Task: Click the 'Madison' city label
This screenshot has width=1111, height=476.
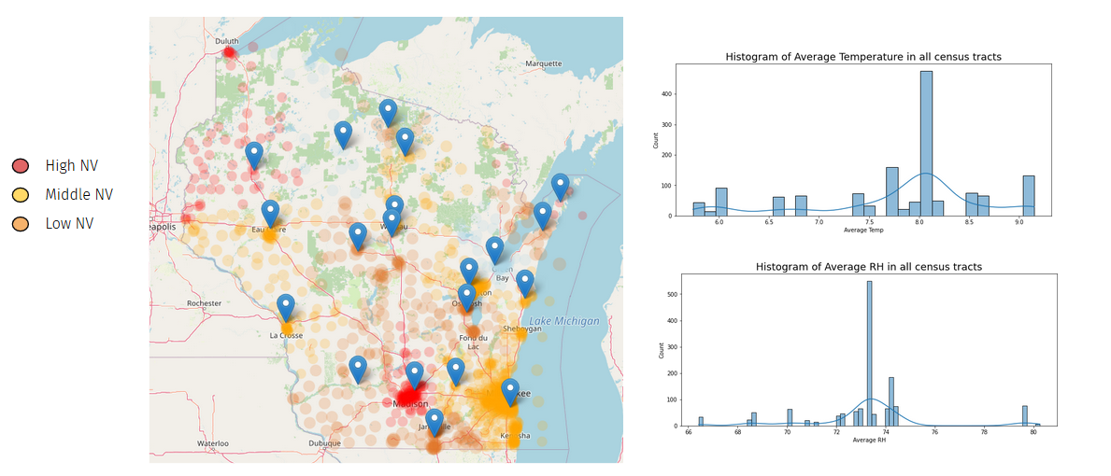Action: pos(410,404)
